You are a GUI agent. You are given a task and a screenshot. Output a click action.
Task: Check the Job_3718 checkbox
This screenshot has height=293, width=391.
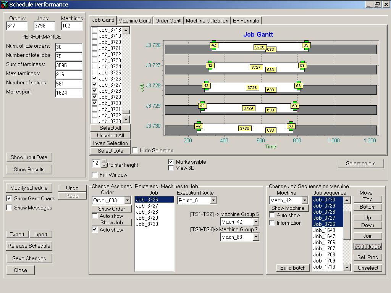95,30
